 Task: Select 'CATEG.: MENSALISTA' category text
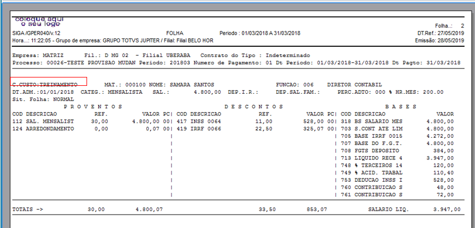click(112, 92)
